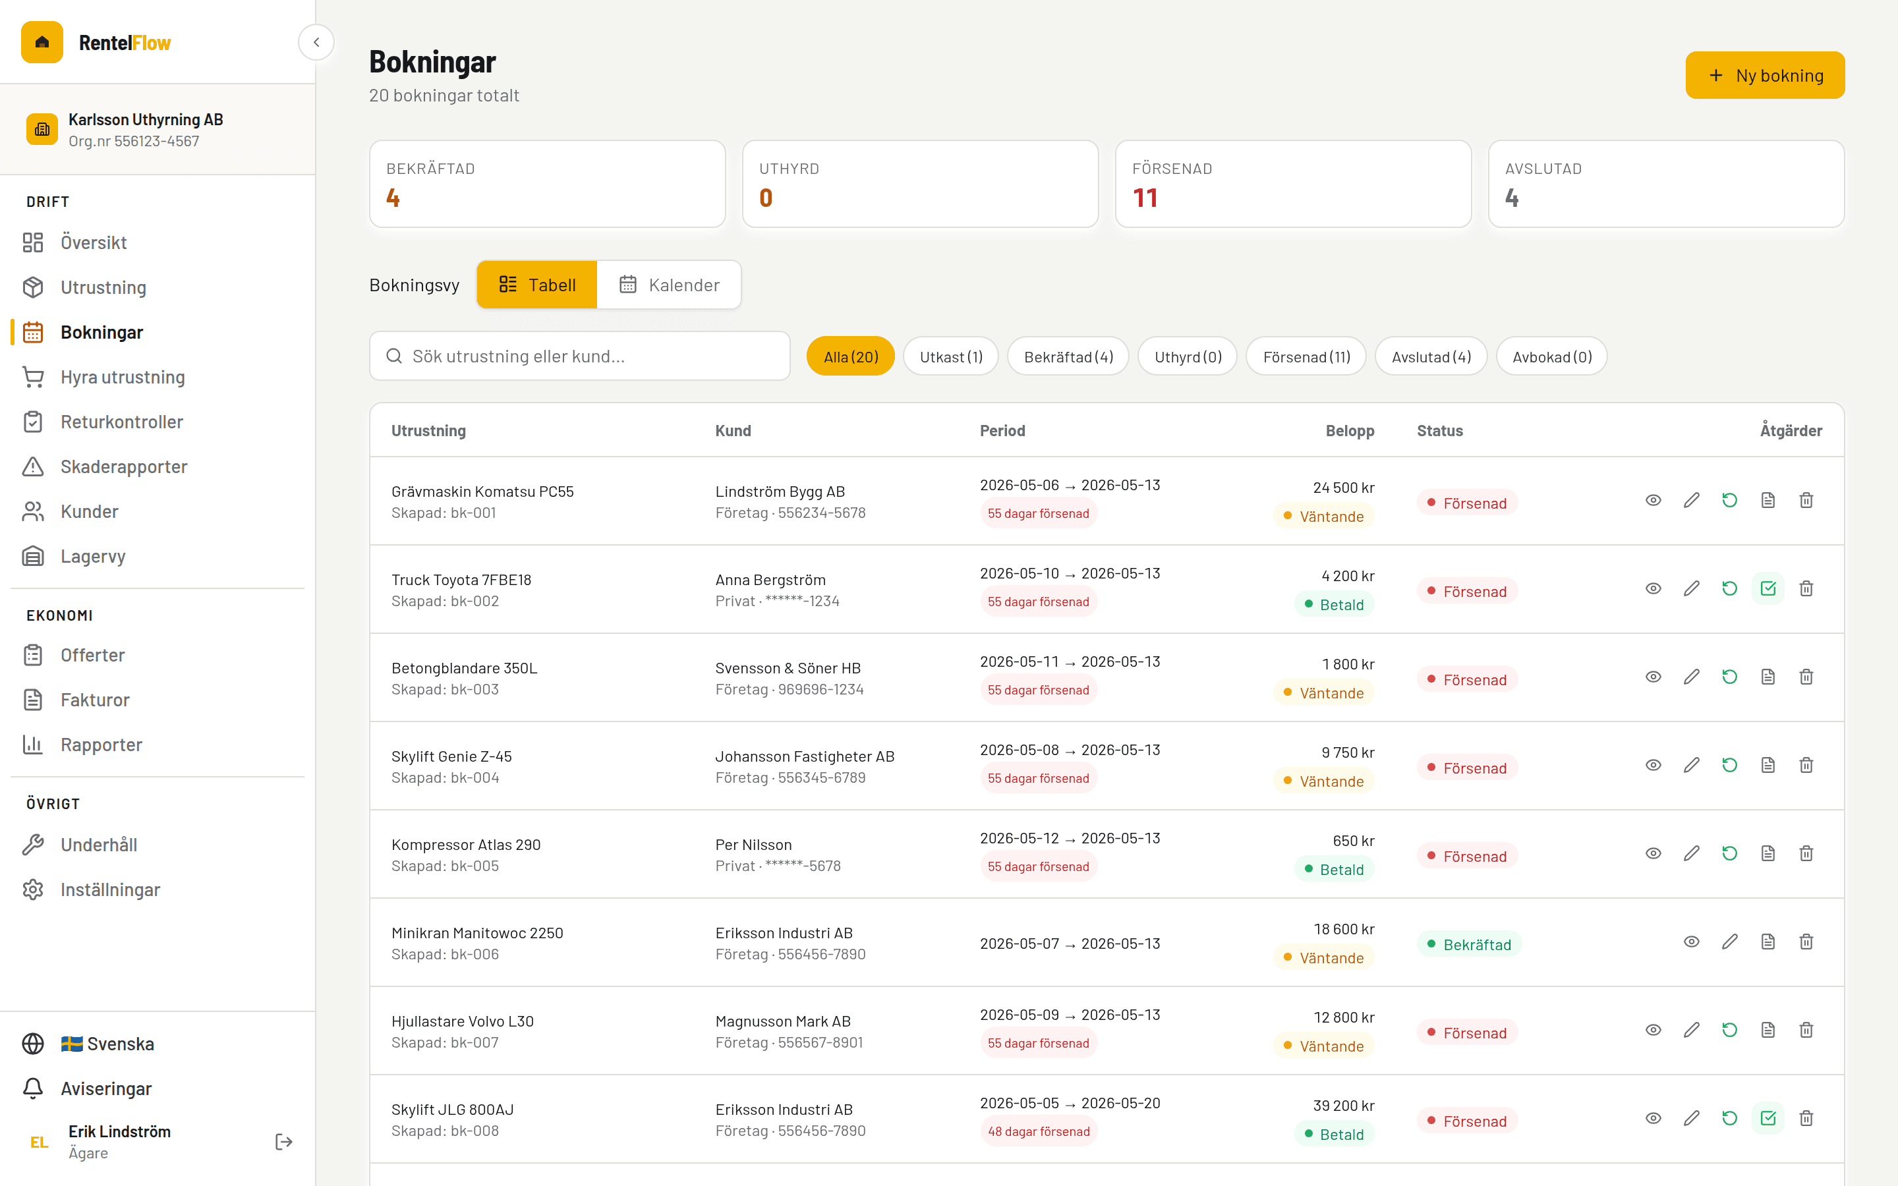Image resolution: width=1898 pixels, height=1186 pixels.
Task: Click the document icon for bk-001
Action: pyautogui.click(x=1768, y=501)
